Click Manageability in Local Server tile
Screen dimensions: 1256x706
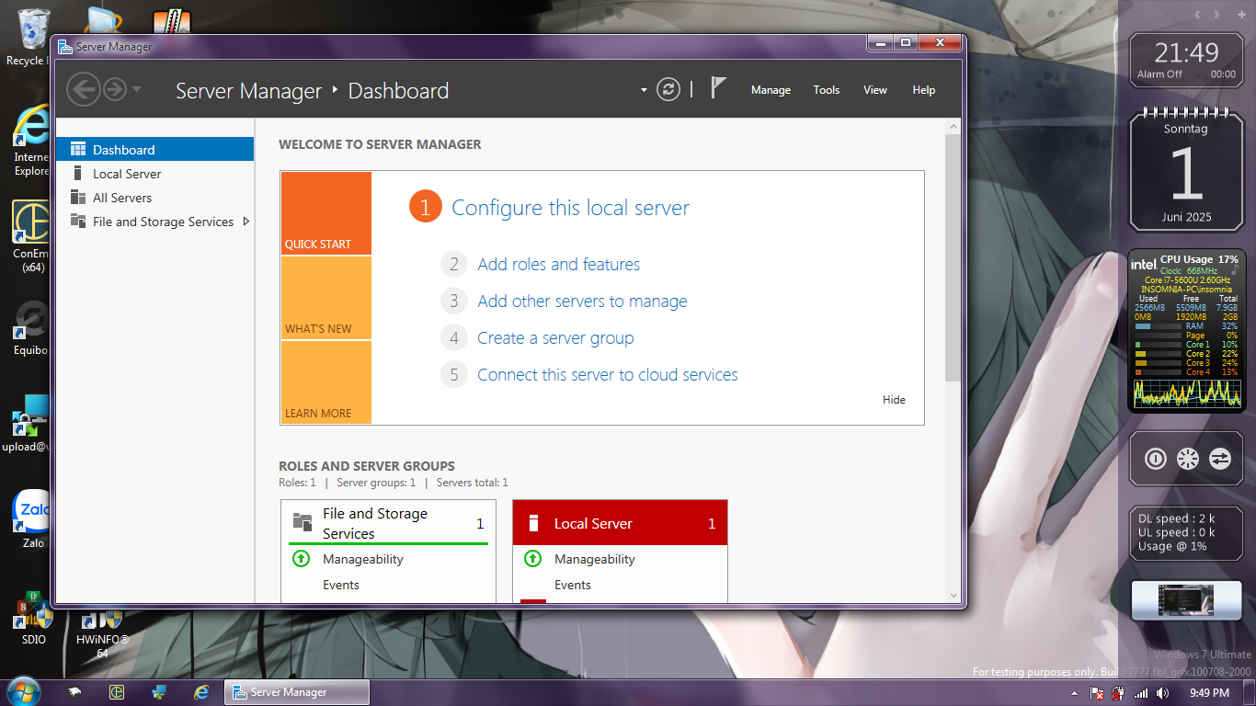pos(595,559)
